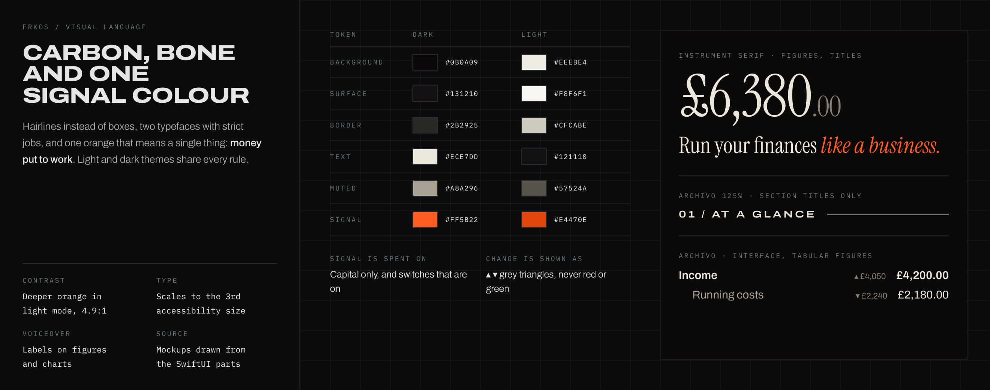Click 'Capital only, and switches that are on'

[399, 282]
